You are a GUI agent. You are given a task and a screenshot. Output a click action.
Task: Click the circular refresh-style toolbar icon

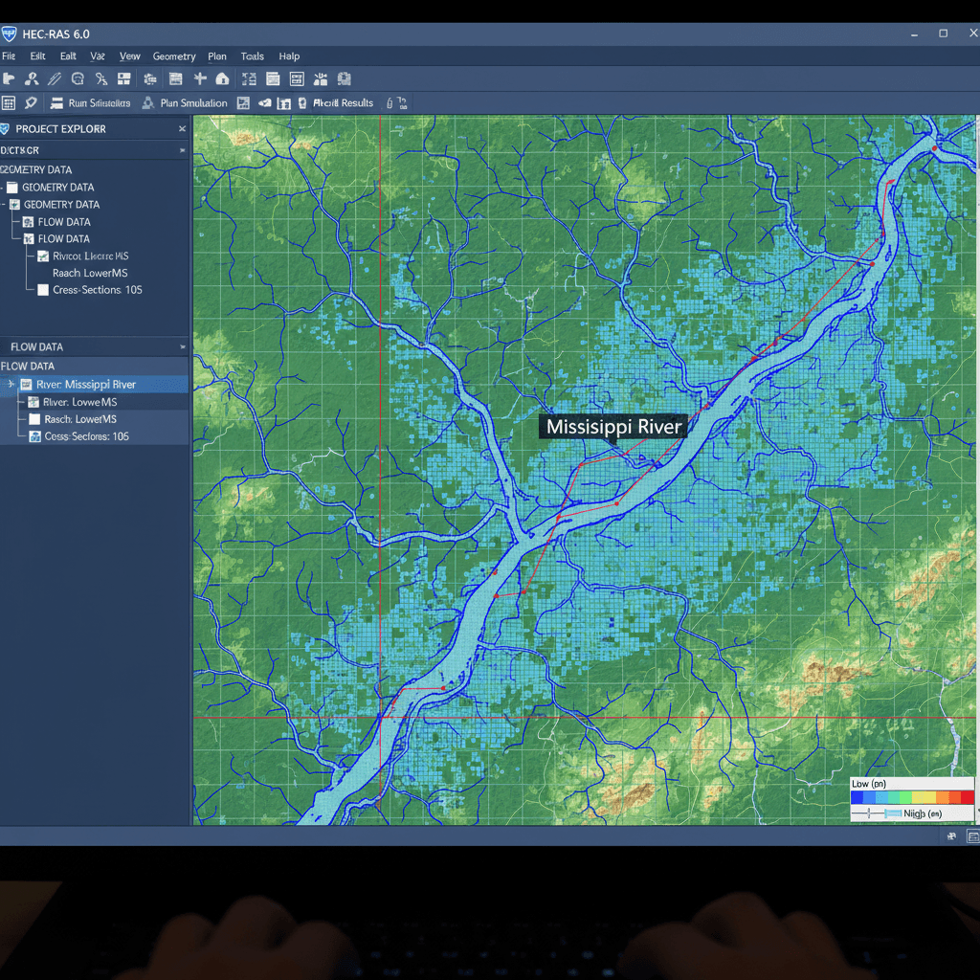tap(78, 78)
